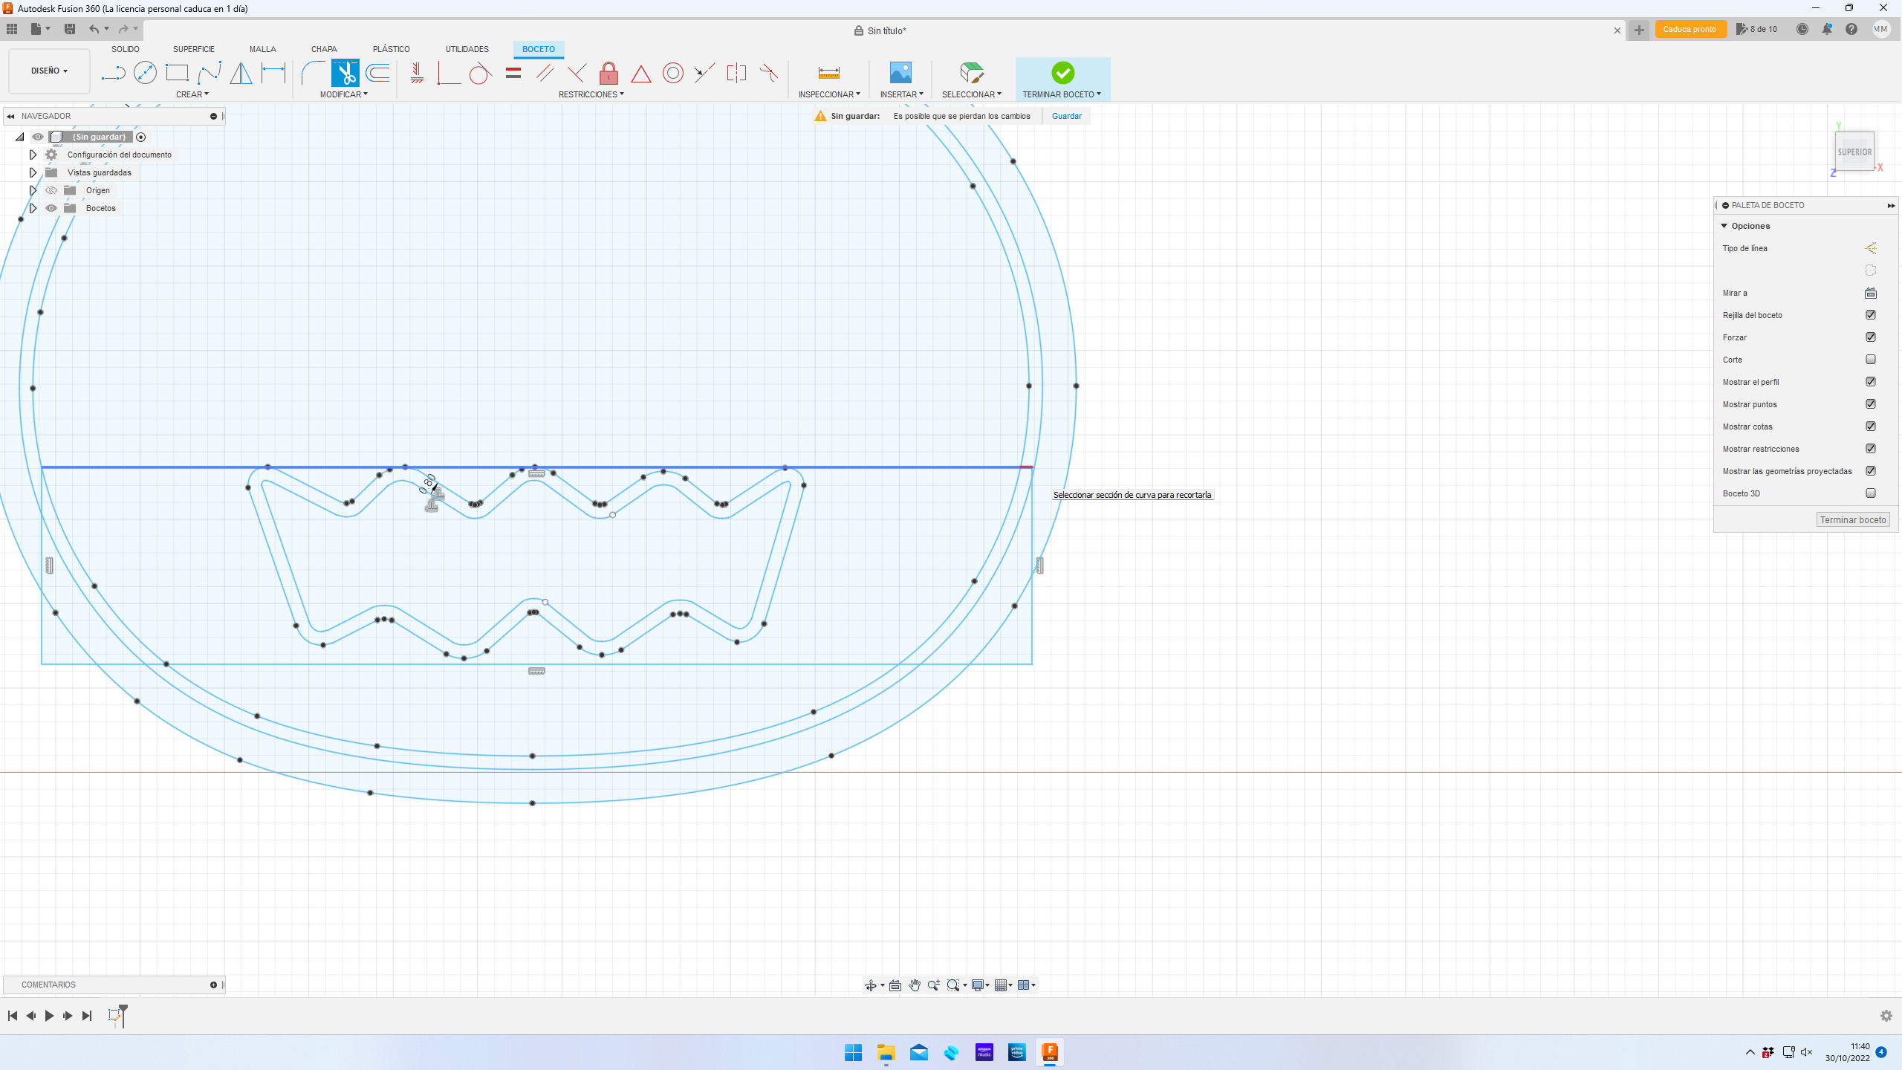Click the Guardar link in warning bar
Screen dimensions: 1902x1070
1066,116
